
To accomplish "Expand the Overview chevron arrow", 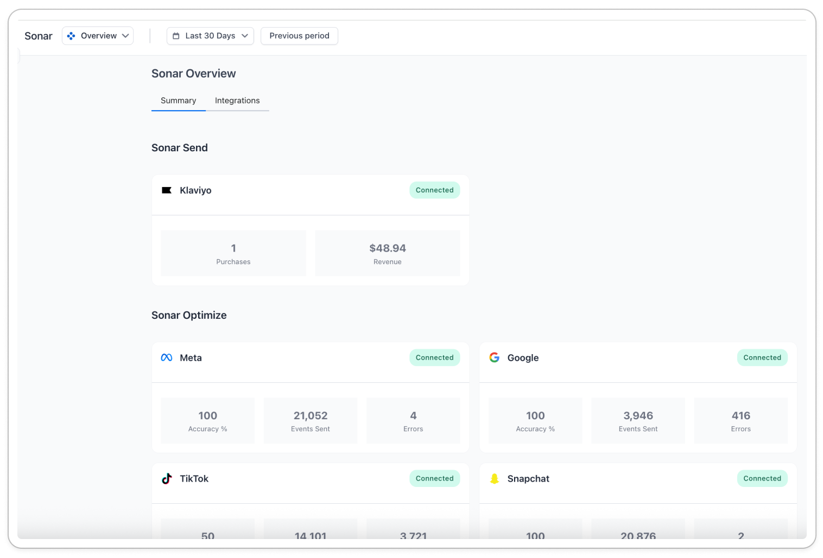I will (x=125, y=36).
